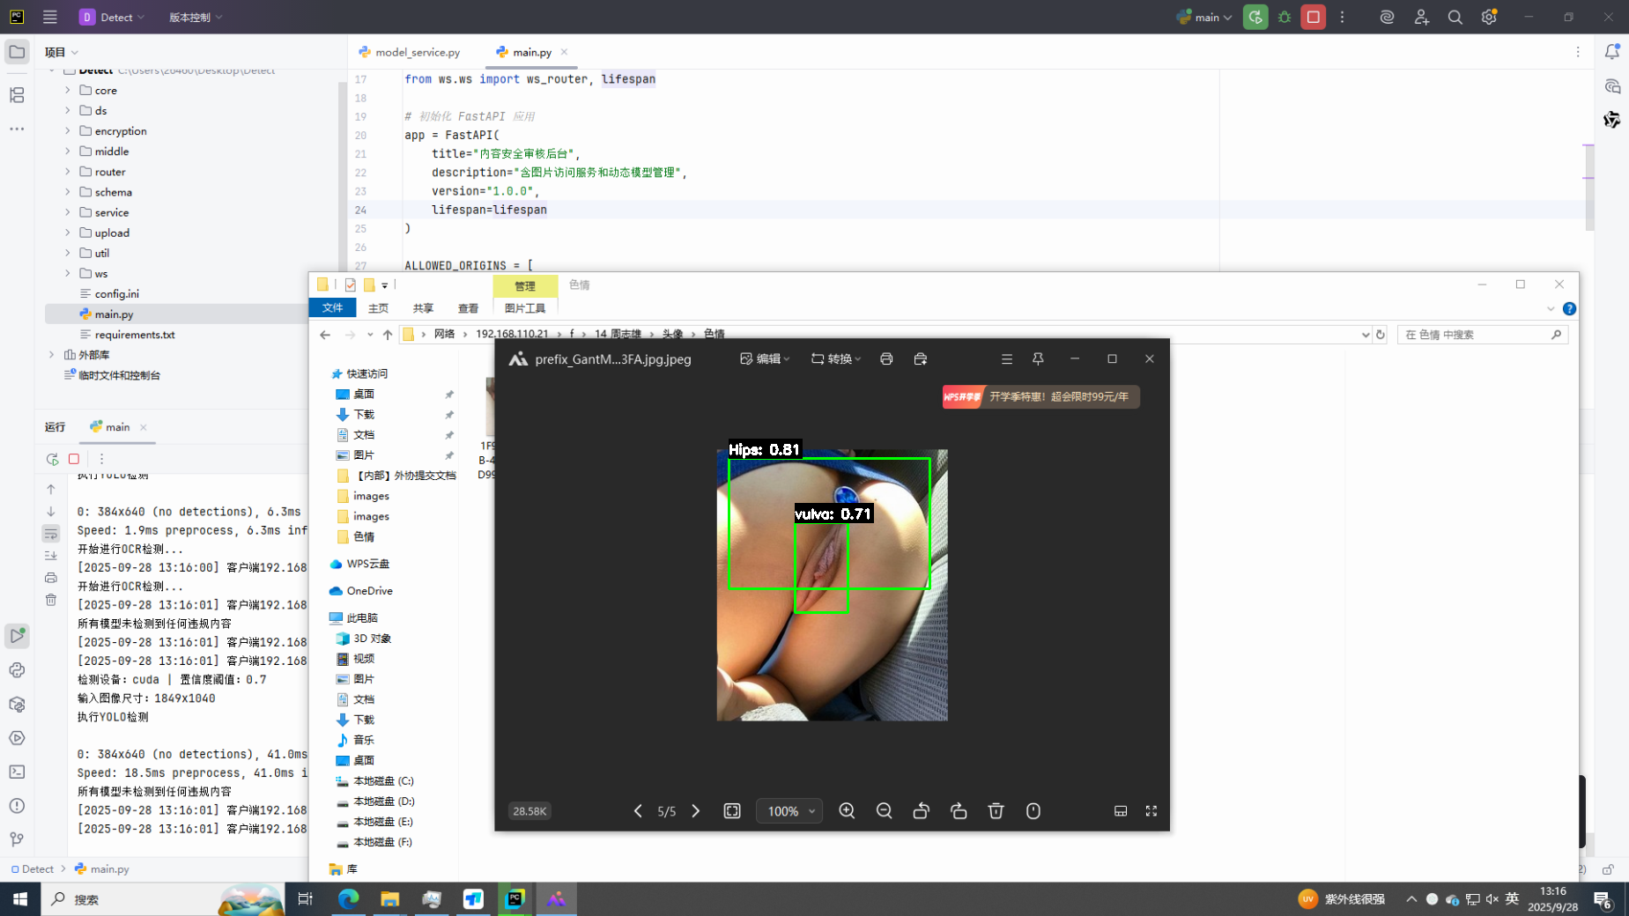Image resolution: width=1629 pixels, height=916 pixels.
Task: Toggle the checkmark icon in Explorer title bar
Action: [351, 284]
